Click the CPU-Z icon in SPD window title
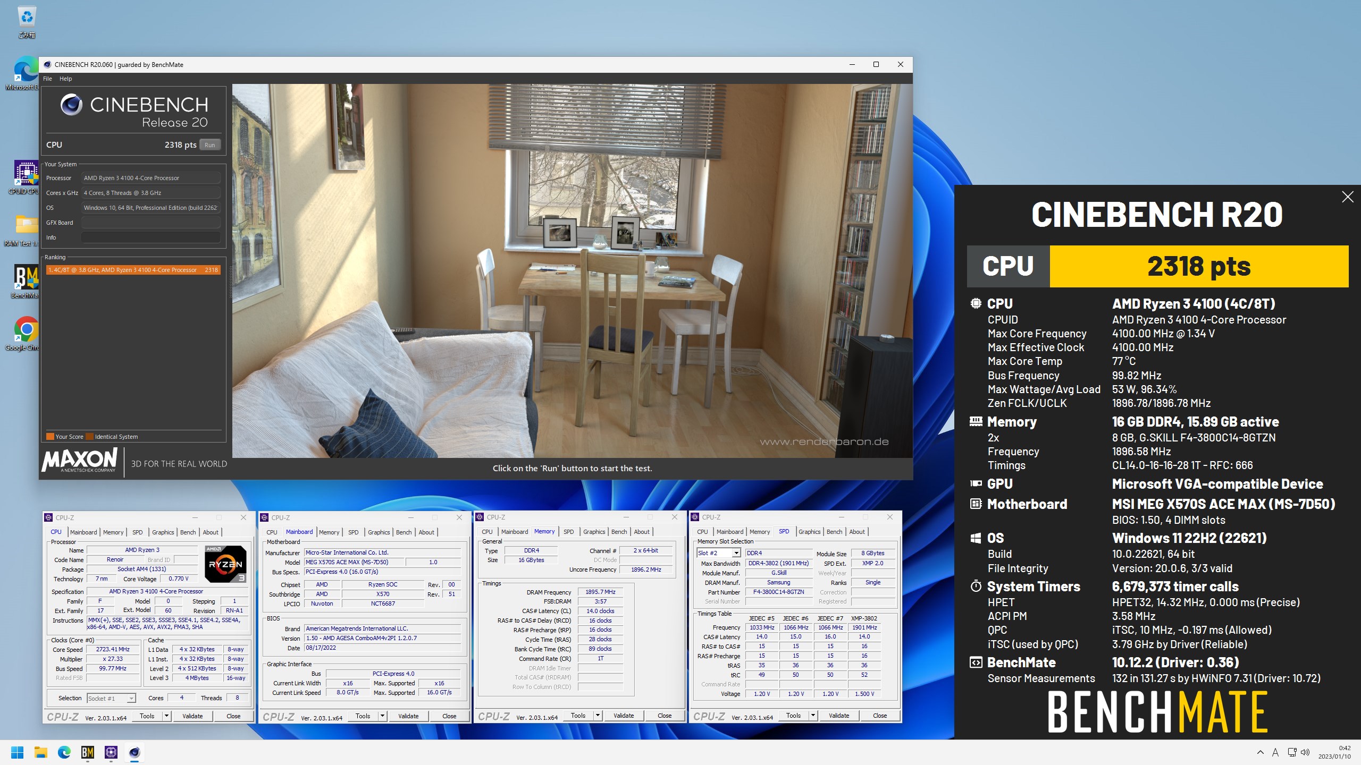 [695, 517]
